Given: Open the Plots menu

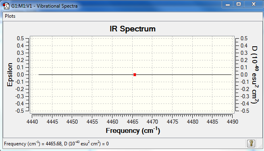Looking at the screenshot, I should 10,16.
